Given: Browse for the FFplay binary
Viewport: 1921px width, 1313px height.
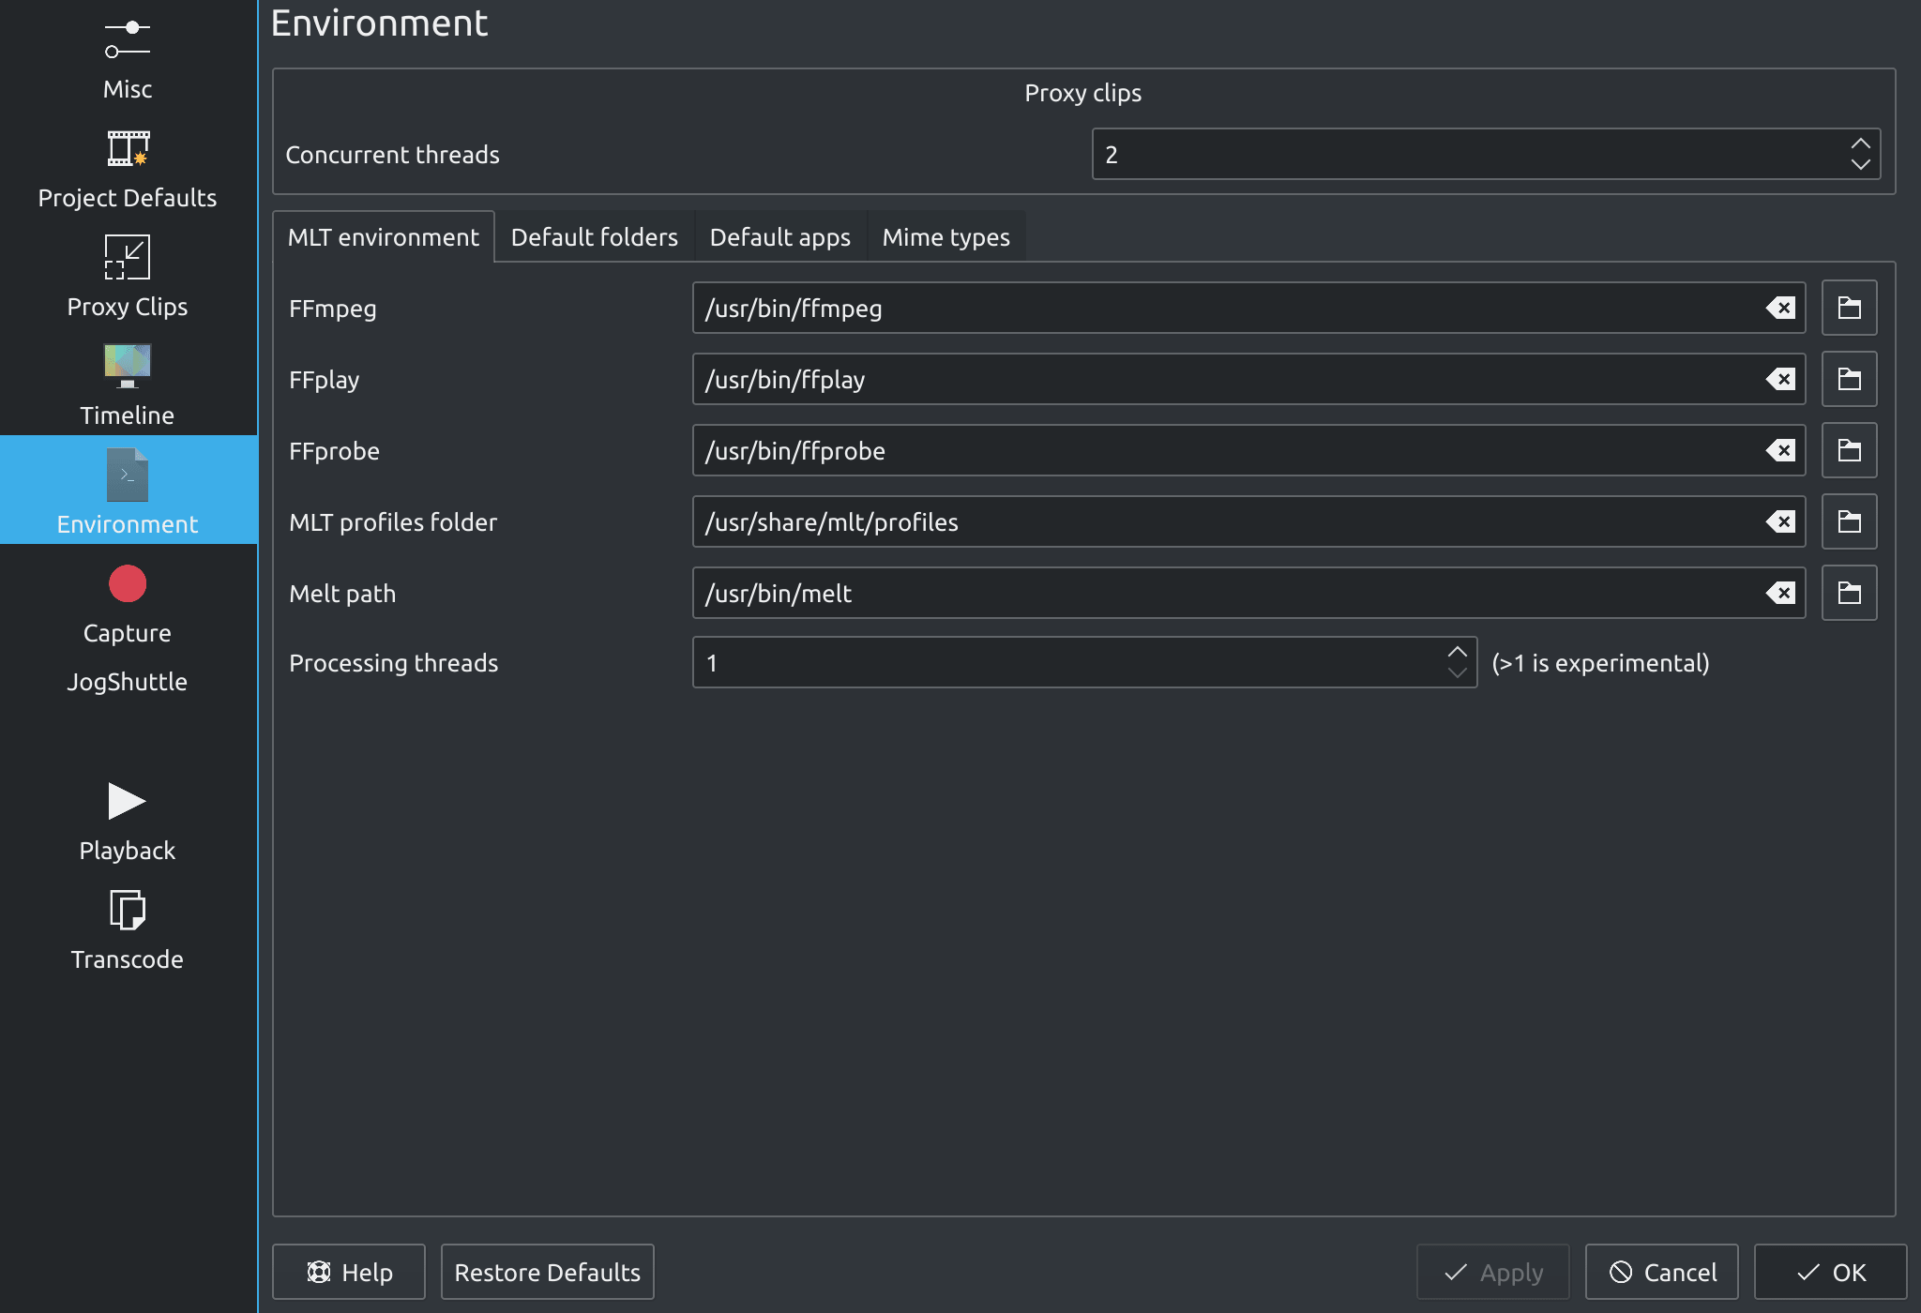Looking at the screenshot, I should pyautogui.click(x=1849, y=379).
